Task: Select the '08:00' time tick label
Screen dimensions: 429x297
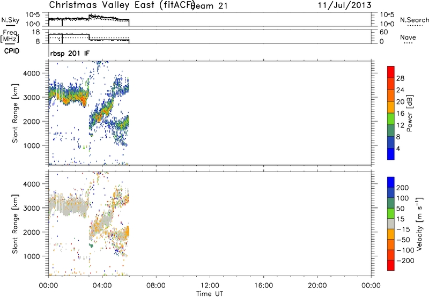Action: pyautogui.click(x=156, y=286)
